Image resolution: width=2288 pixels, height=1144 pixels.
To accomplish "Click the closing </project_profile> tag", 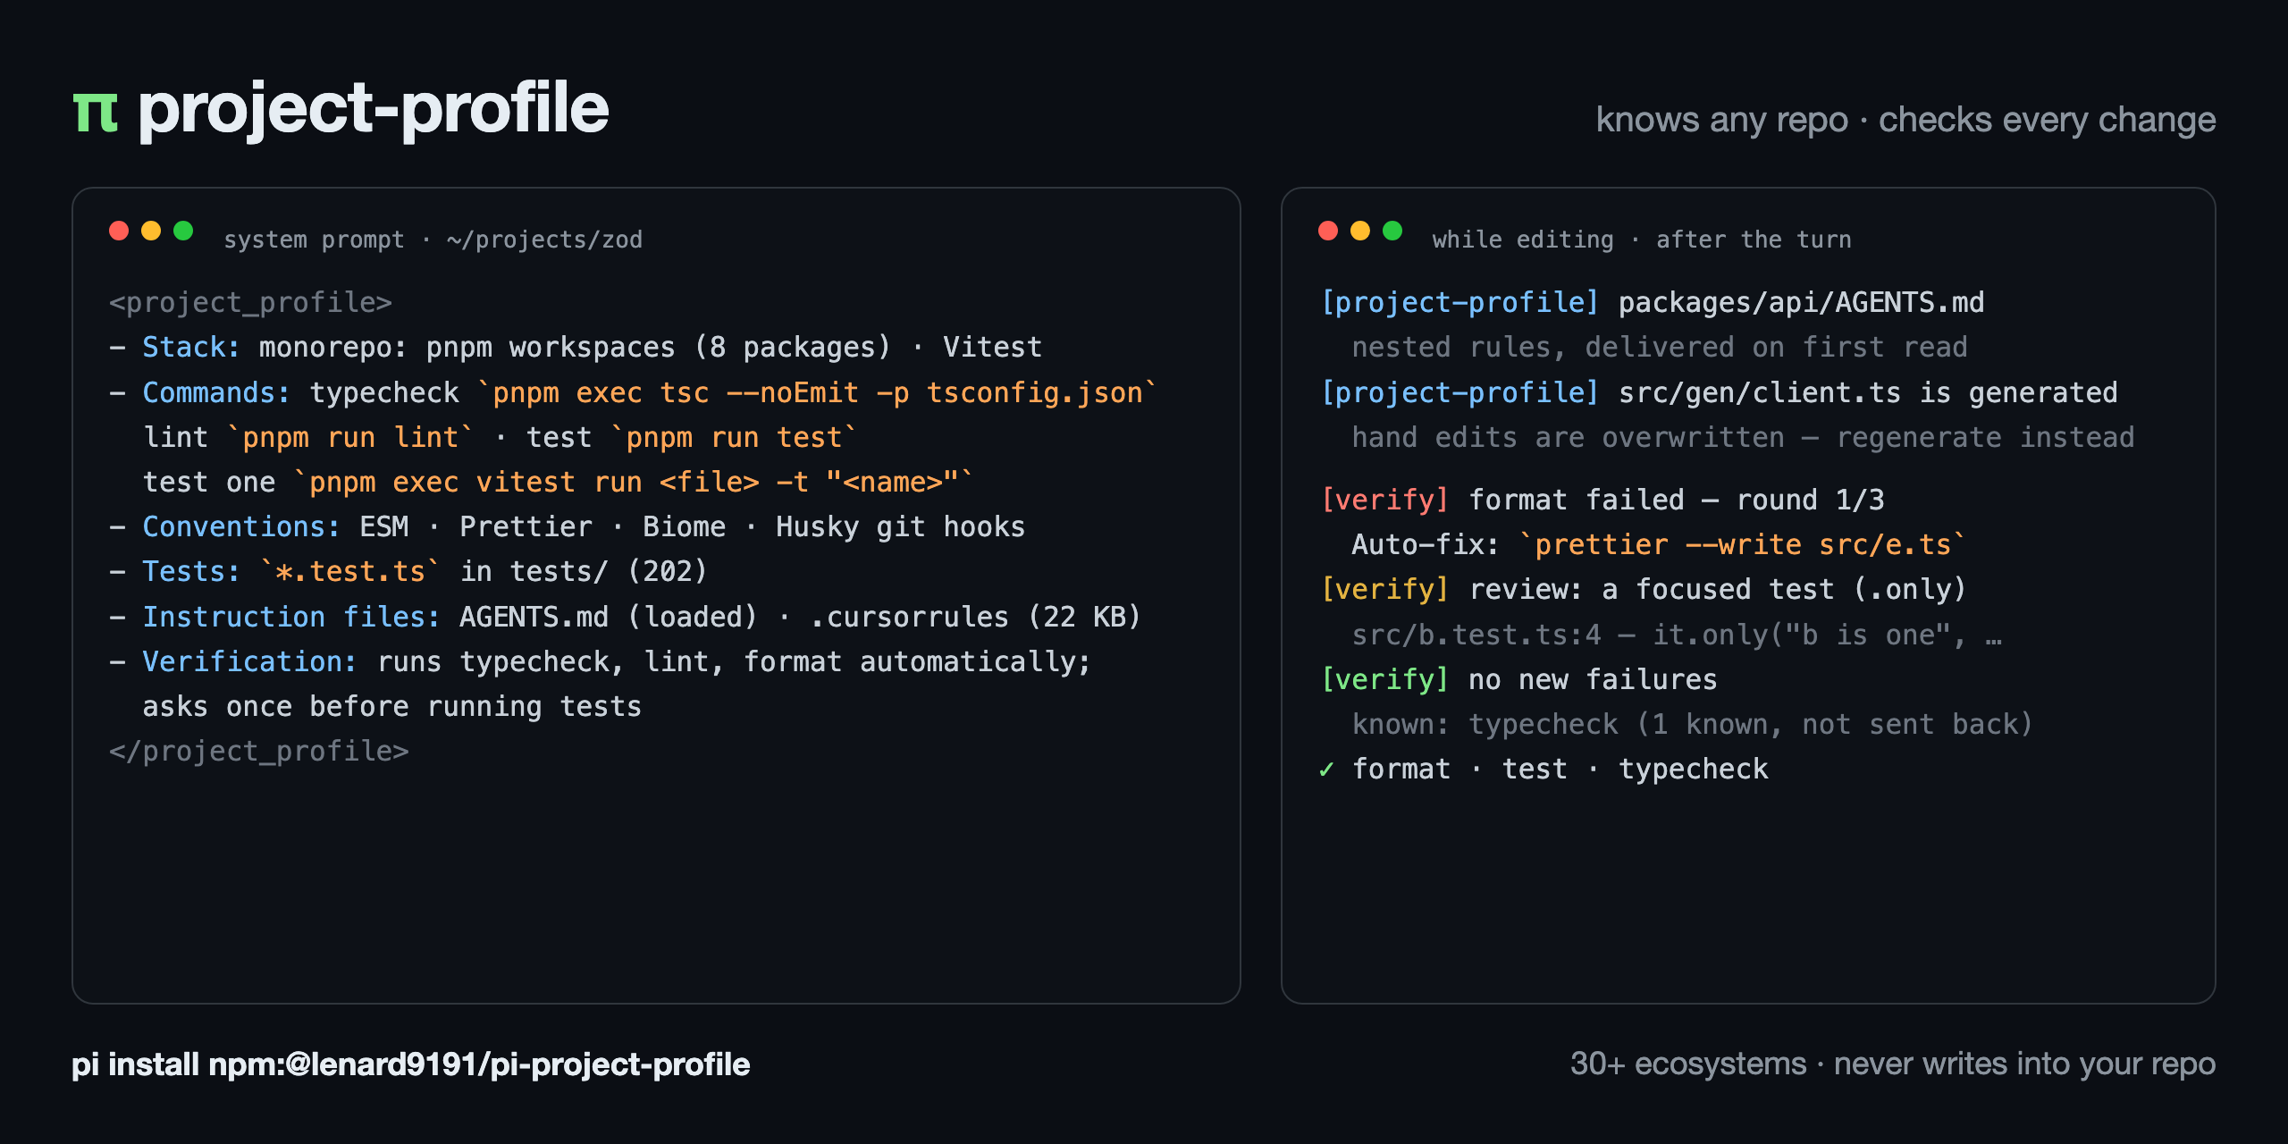I will (258, 752).
